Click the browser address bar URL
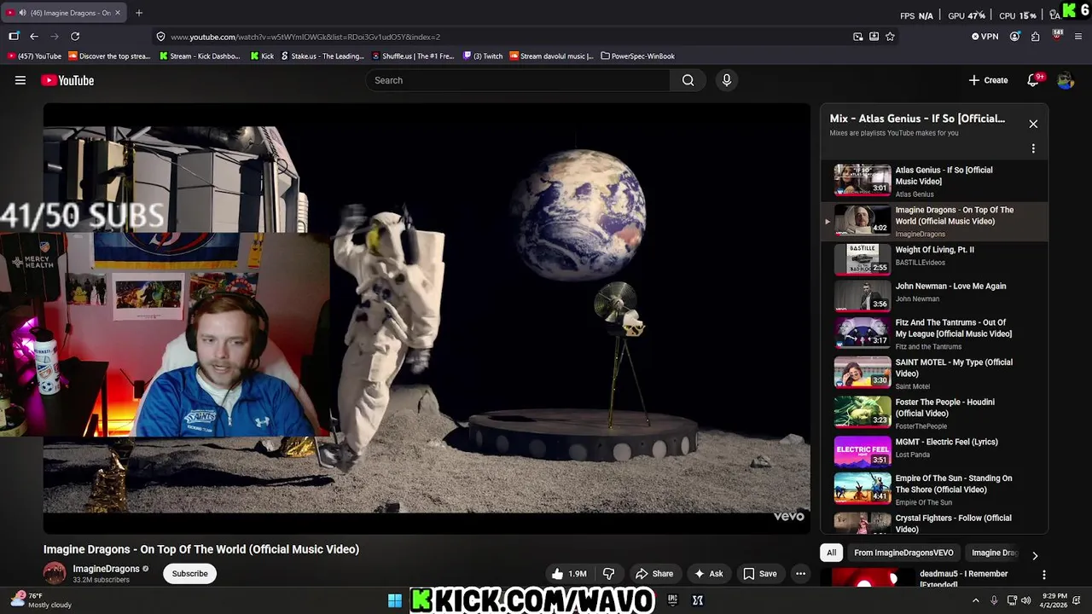Viewport: 1092px width, 614px height. [305, 37]
